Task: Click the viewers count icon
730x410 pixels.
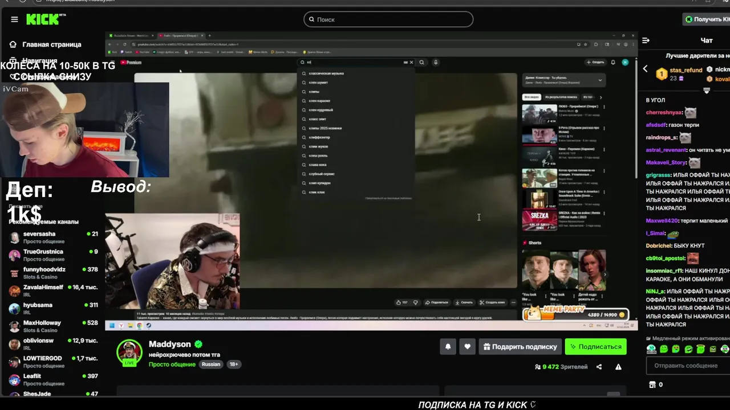Action: pyautogui.click(x=538, y=367)
